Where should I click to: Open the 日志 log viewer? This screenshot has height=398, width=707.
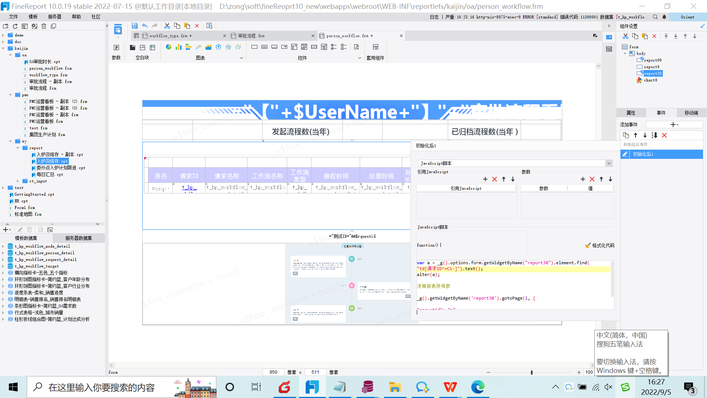[x=434, y=17]
